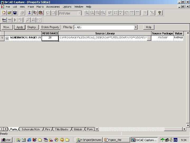Viewport: 190px width, 143px height.
Task: Click Internet Explorer quick launch icon
Action: pyautogui.click(x=29, y=140)
